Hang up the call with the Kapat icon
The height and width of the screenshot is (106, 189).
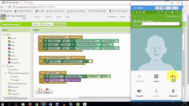[x=173, y=77]
